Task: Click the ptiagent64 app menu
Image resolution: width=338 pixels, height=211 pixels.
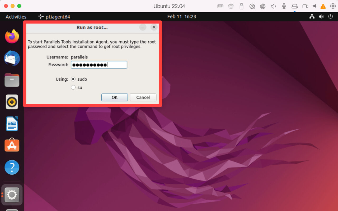Action: (54, 17)
